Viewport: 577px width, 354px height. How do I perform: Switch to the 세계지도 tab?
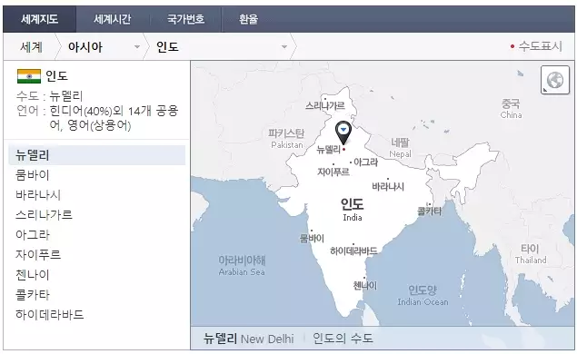point(39,19)
